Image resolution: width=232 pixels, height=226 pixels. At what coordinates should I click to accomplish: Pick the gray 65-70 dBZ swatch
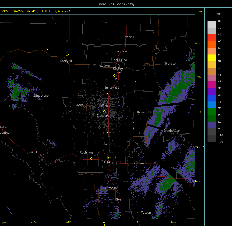pos(212,31)
